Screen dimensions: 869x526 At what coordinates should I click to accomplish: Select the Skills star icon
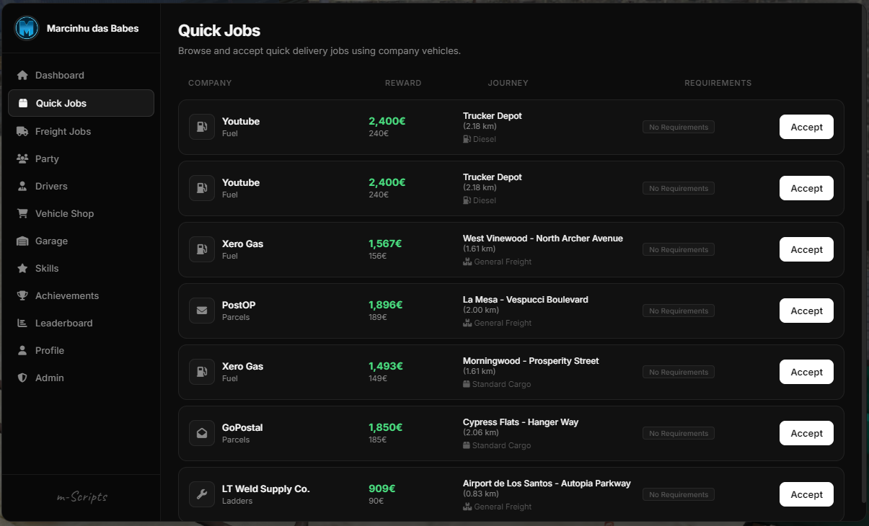(x=22, y=268)
